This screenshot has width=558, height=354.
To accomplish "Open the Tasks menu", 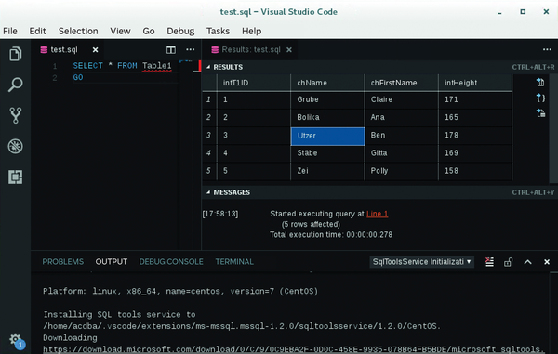I will 219,32.
